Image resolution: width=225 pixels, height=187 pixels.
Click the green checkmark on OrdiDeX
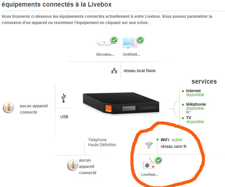pyautogui.click(x=141, y=40)
